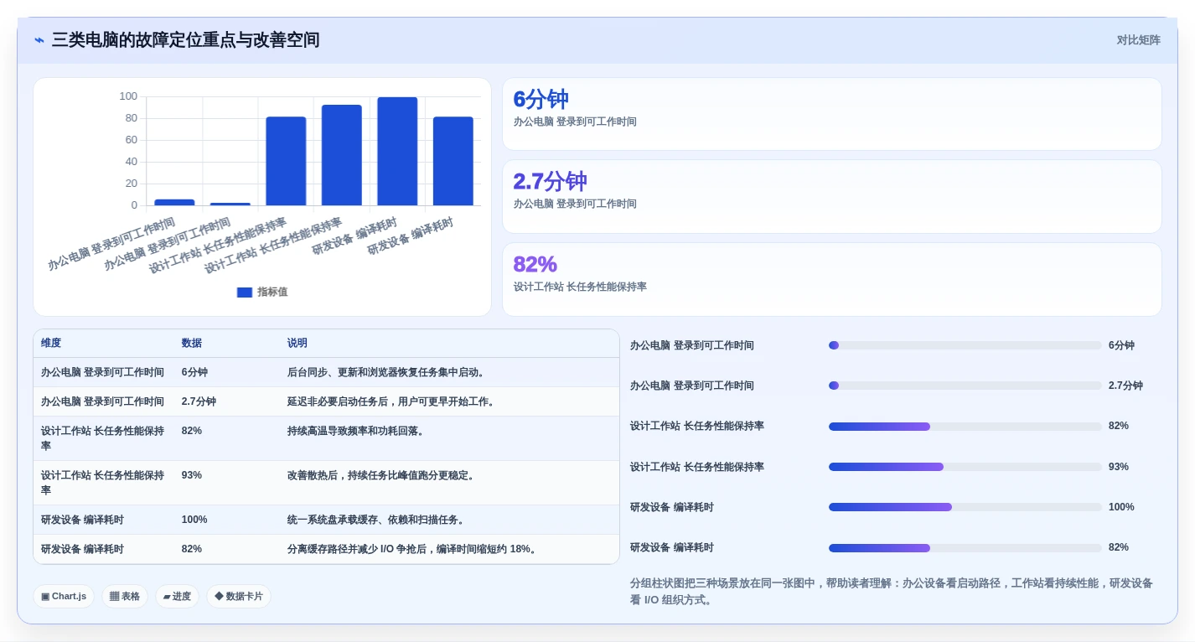Select the cell mentioning 编译时间缩短约 18%
The width and height of the screenshot is (1195, 642).
(x=412, y=550)
